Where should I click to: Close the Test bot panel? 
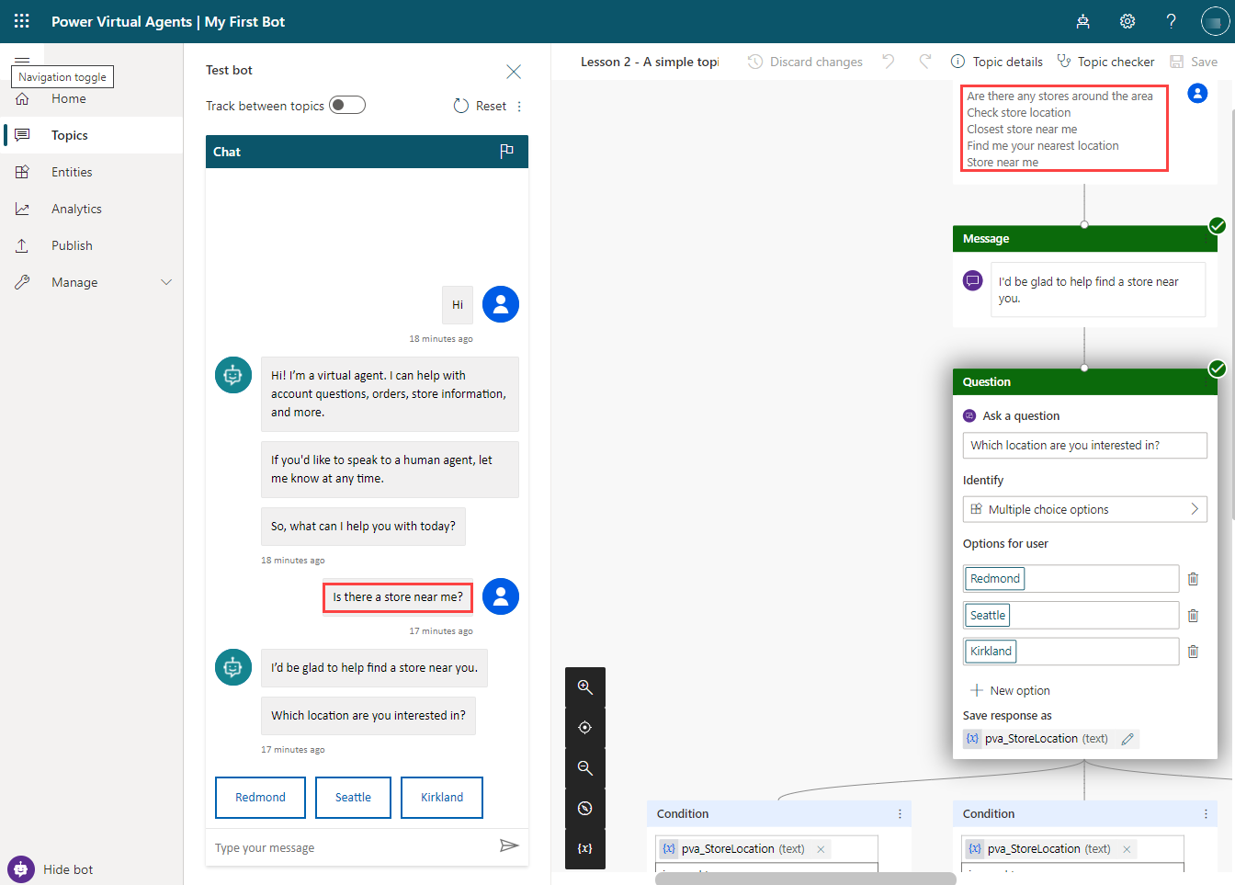[514, 71]
